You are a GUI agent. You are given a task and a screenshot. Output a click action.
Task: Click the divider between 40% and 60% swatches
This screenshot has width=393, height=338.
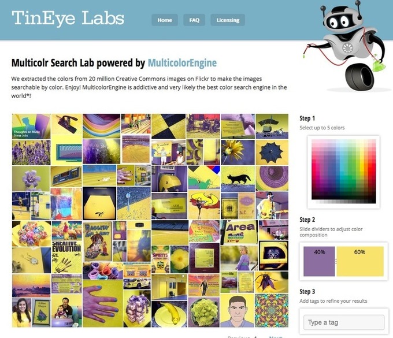coord(336,261)
